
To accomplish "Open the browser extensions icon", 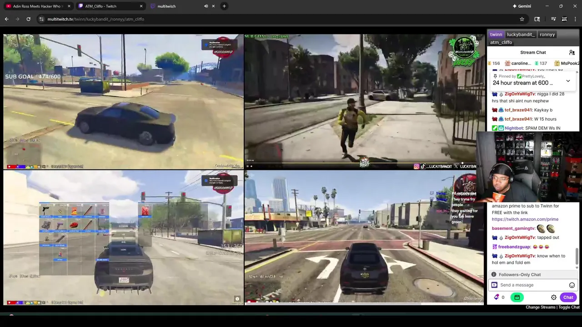I will click(537, 19).
